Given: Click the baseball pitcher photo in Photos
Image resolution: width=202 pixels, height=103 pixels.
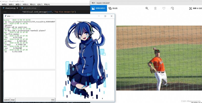Looking at the screenshot, I should click(159, 58).
